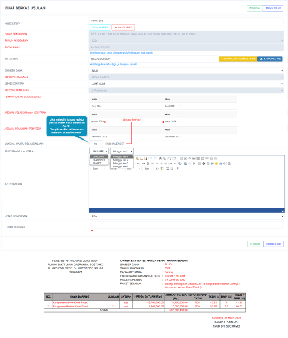This screenshot has height=338, width=288.
Task: Click Back To List beside the page title
Action: click(x=273, y=8)
